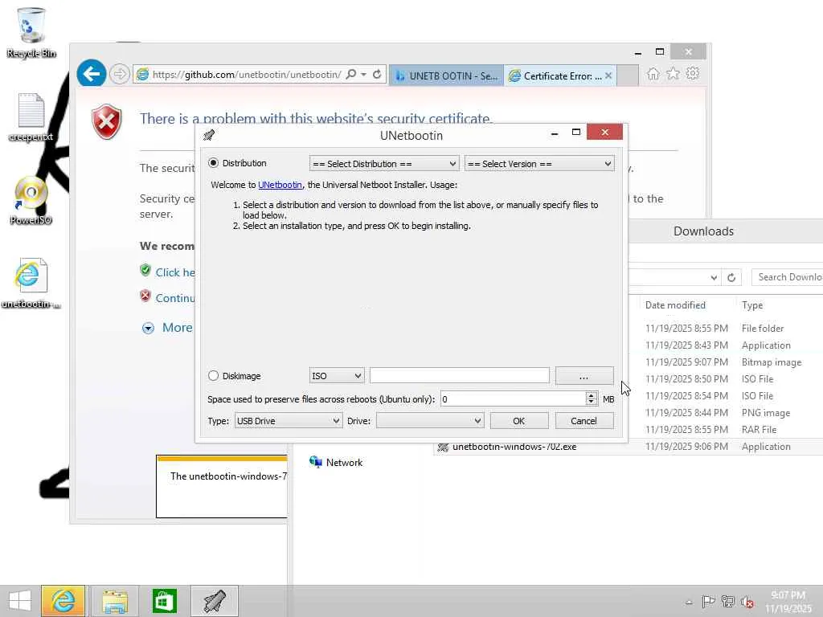Screen dimensions: 823x617
Task: Click the muted volume tray icon
Action: pos(747,602)
